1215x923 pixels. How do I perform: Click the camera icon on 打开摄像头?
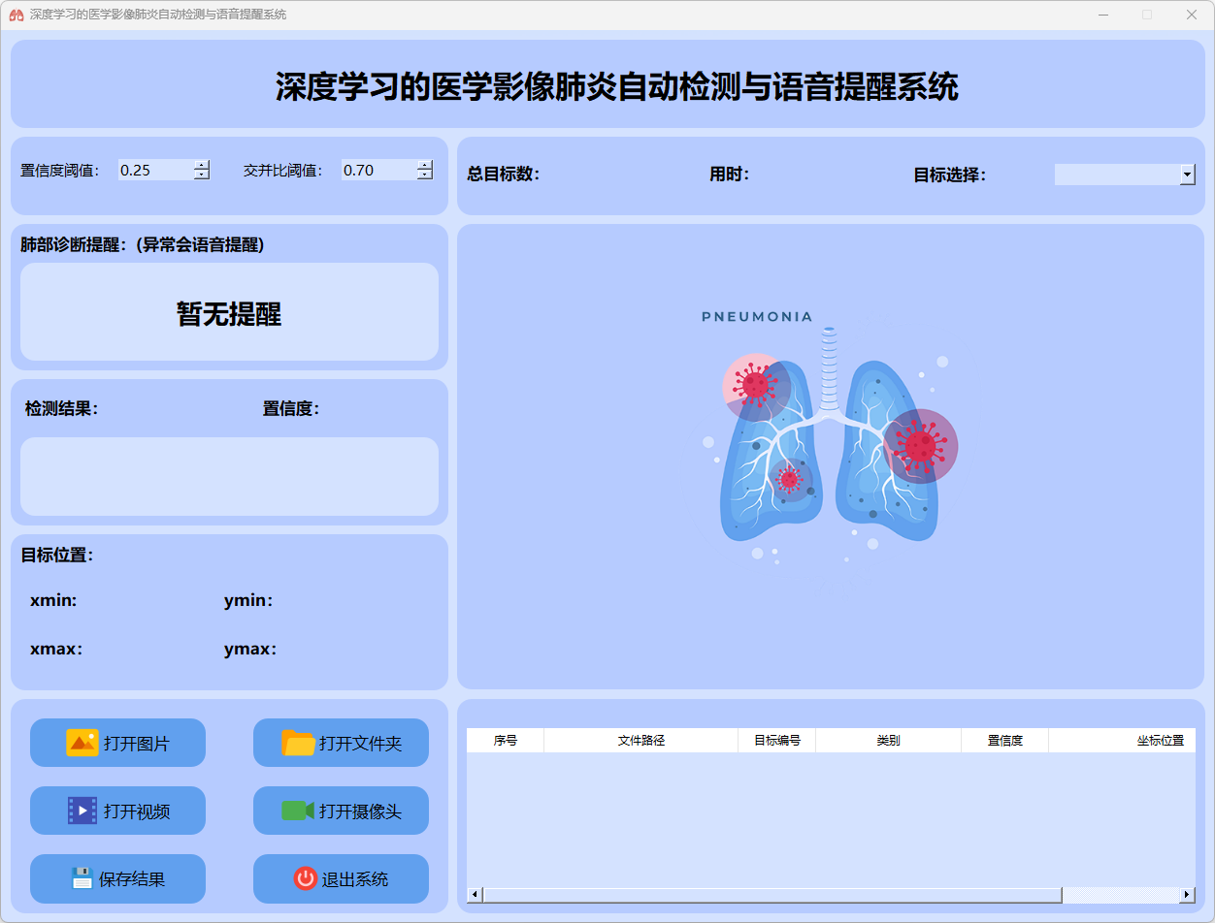pos(298,811)
